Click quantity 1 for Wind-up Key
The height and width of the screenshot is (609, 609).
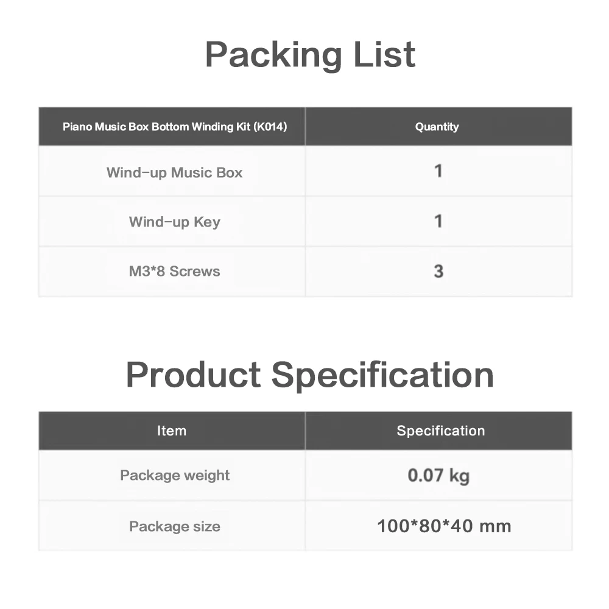tap(438, 220)
